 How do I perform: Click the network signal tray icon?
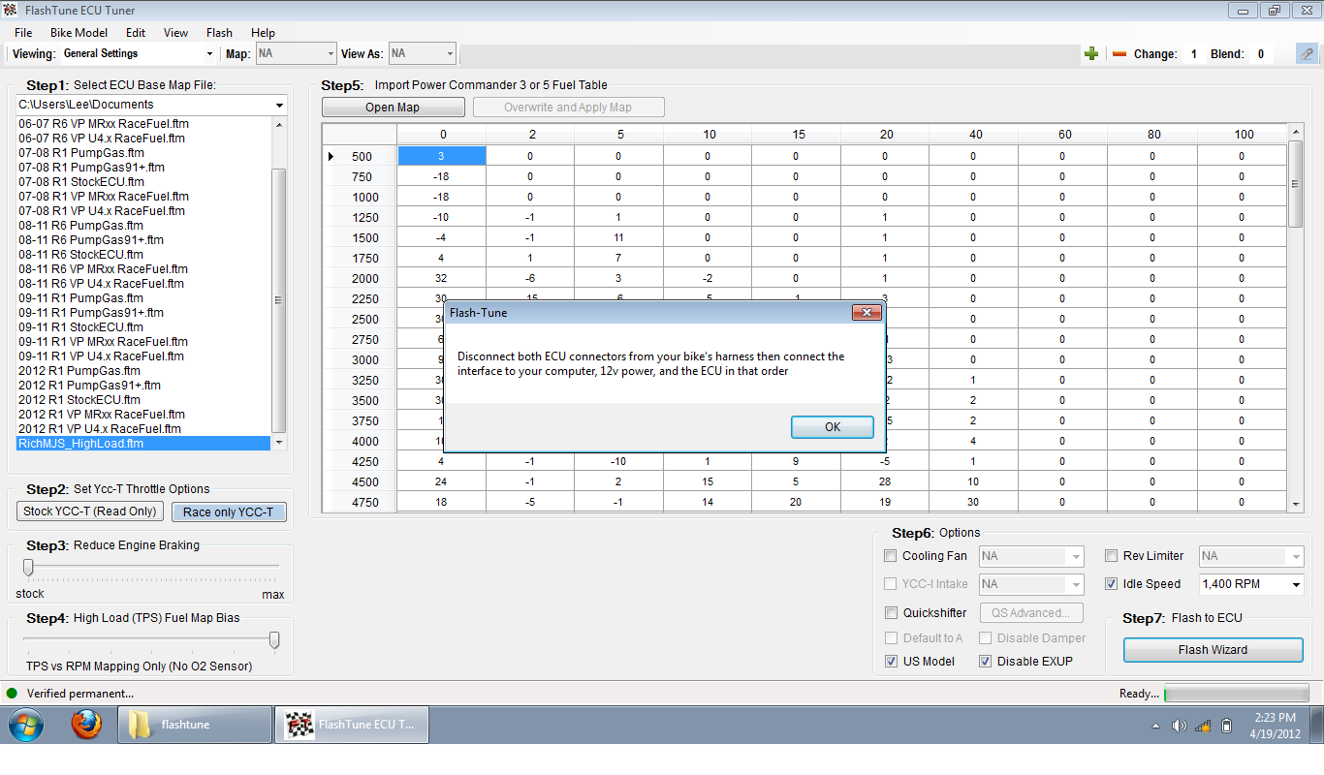click(1203, 726)
